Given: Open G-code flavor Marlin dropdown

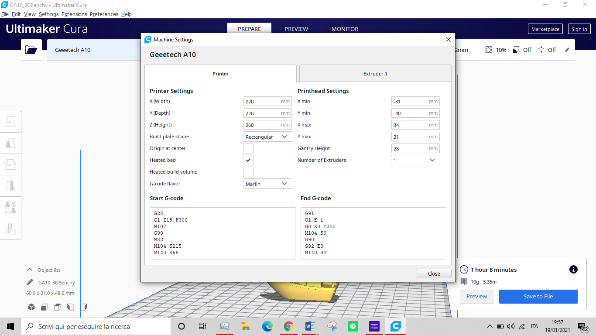Looking at the screenshot, I should (267, 184).
